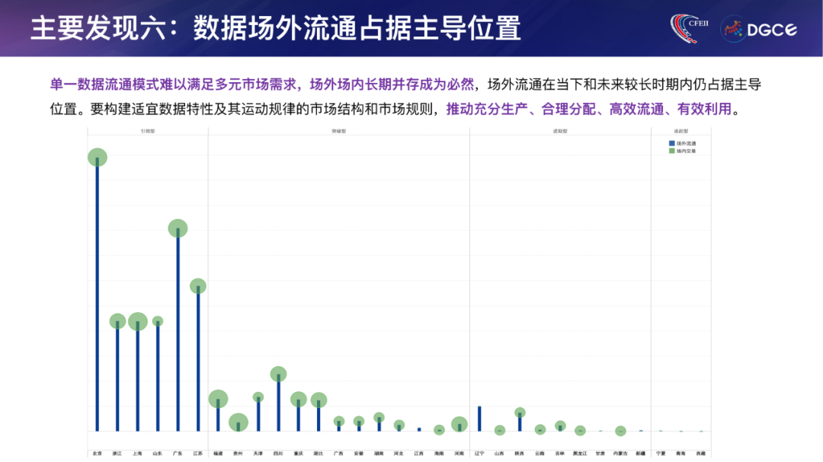Viewport: 823px width, 462px height.
Task: Click the green bubble atop 福建 bar
Action: pos(218,399)
